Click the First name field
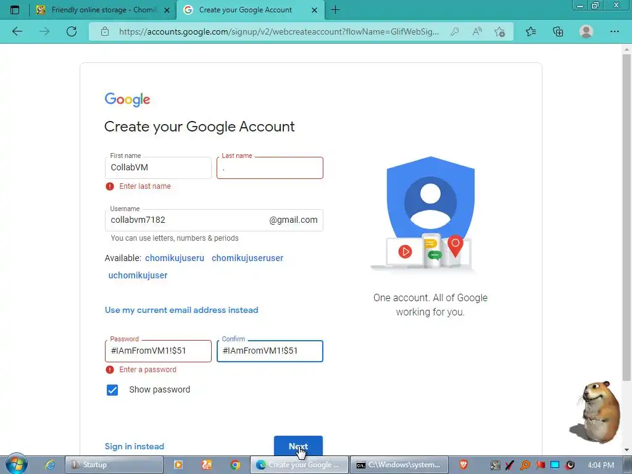632x474 pixels. pyautogui.click(x=158, y=168)
